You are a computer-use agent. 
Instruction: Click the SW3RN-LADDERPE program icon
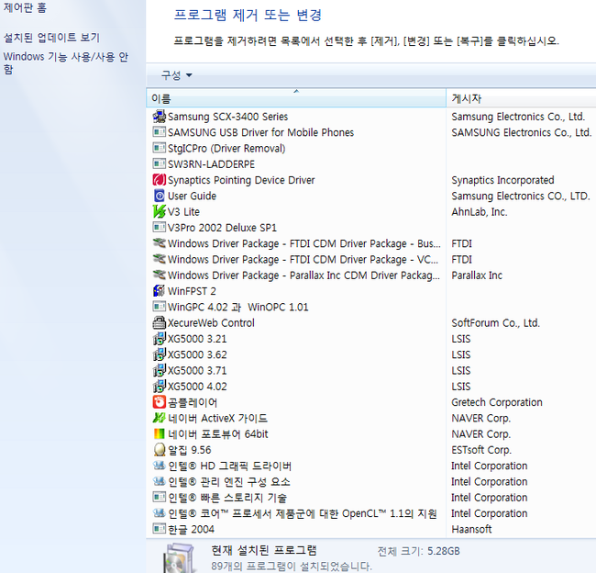coord(160,164)
